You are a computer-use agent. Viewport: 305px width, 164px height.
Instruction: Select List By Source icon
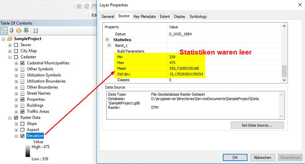click(11, 30)
